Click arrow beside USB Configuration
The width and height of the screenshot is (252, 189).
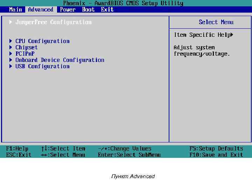(x=10, y=66)
